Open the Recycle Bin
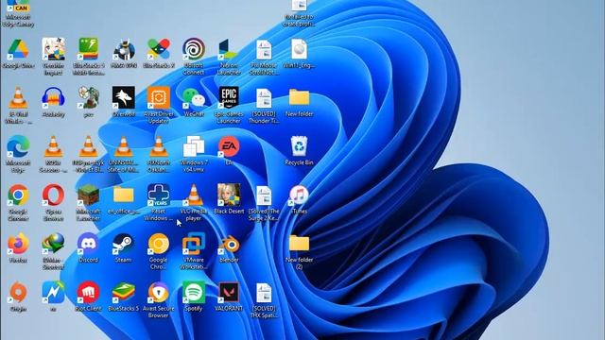The width and height of the screenshot is (605, 340). (x=299, y=146)
